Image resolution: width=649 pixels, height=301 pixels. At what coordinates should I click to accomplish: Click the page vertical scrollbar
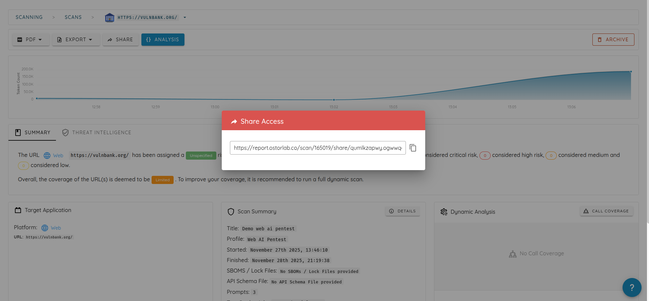coord(648,112)
